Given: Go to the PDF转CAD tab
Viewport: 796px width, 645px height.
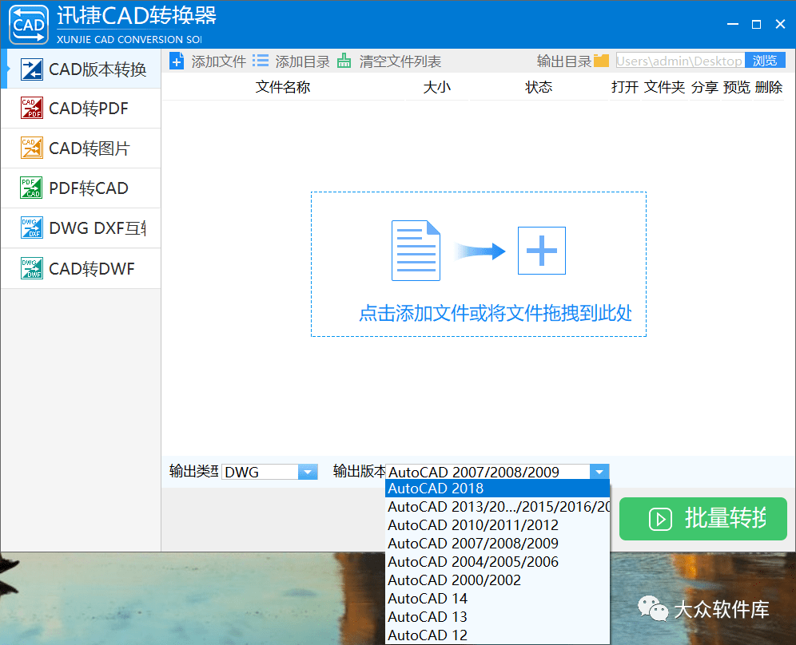Looking at the screenshot, I should pyautogui.click(x=82, y=188).
